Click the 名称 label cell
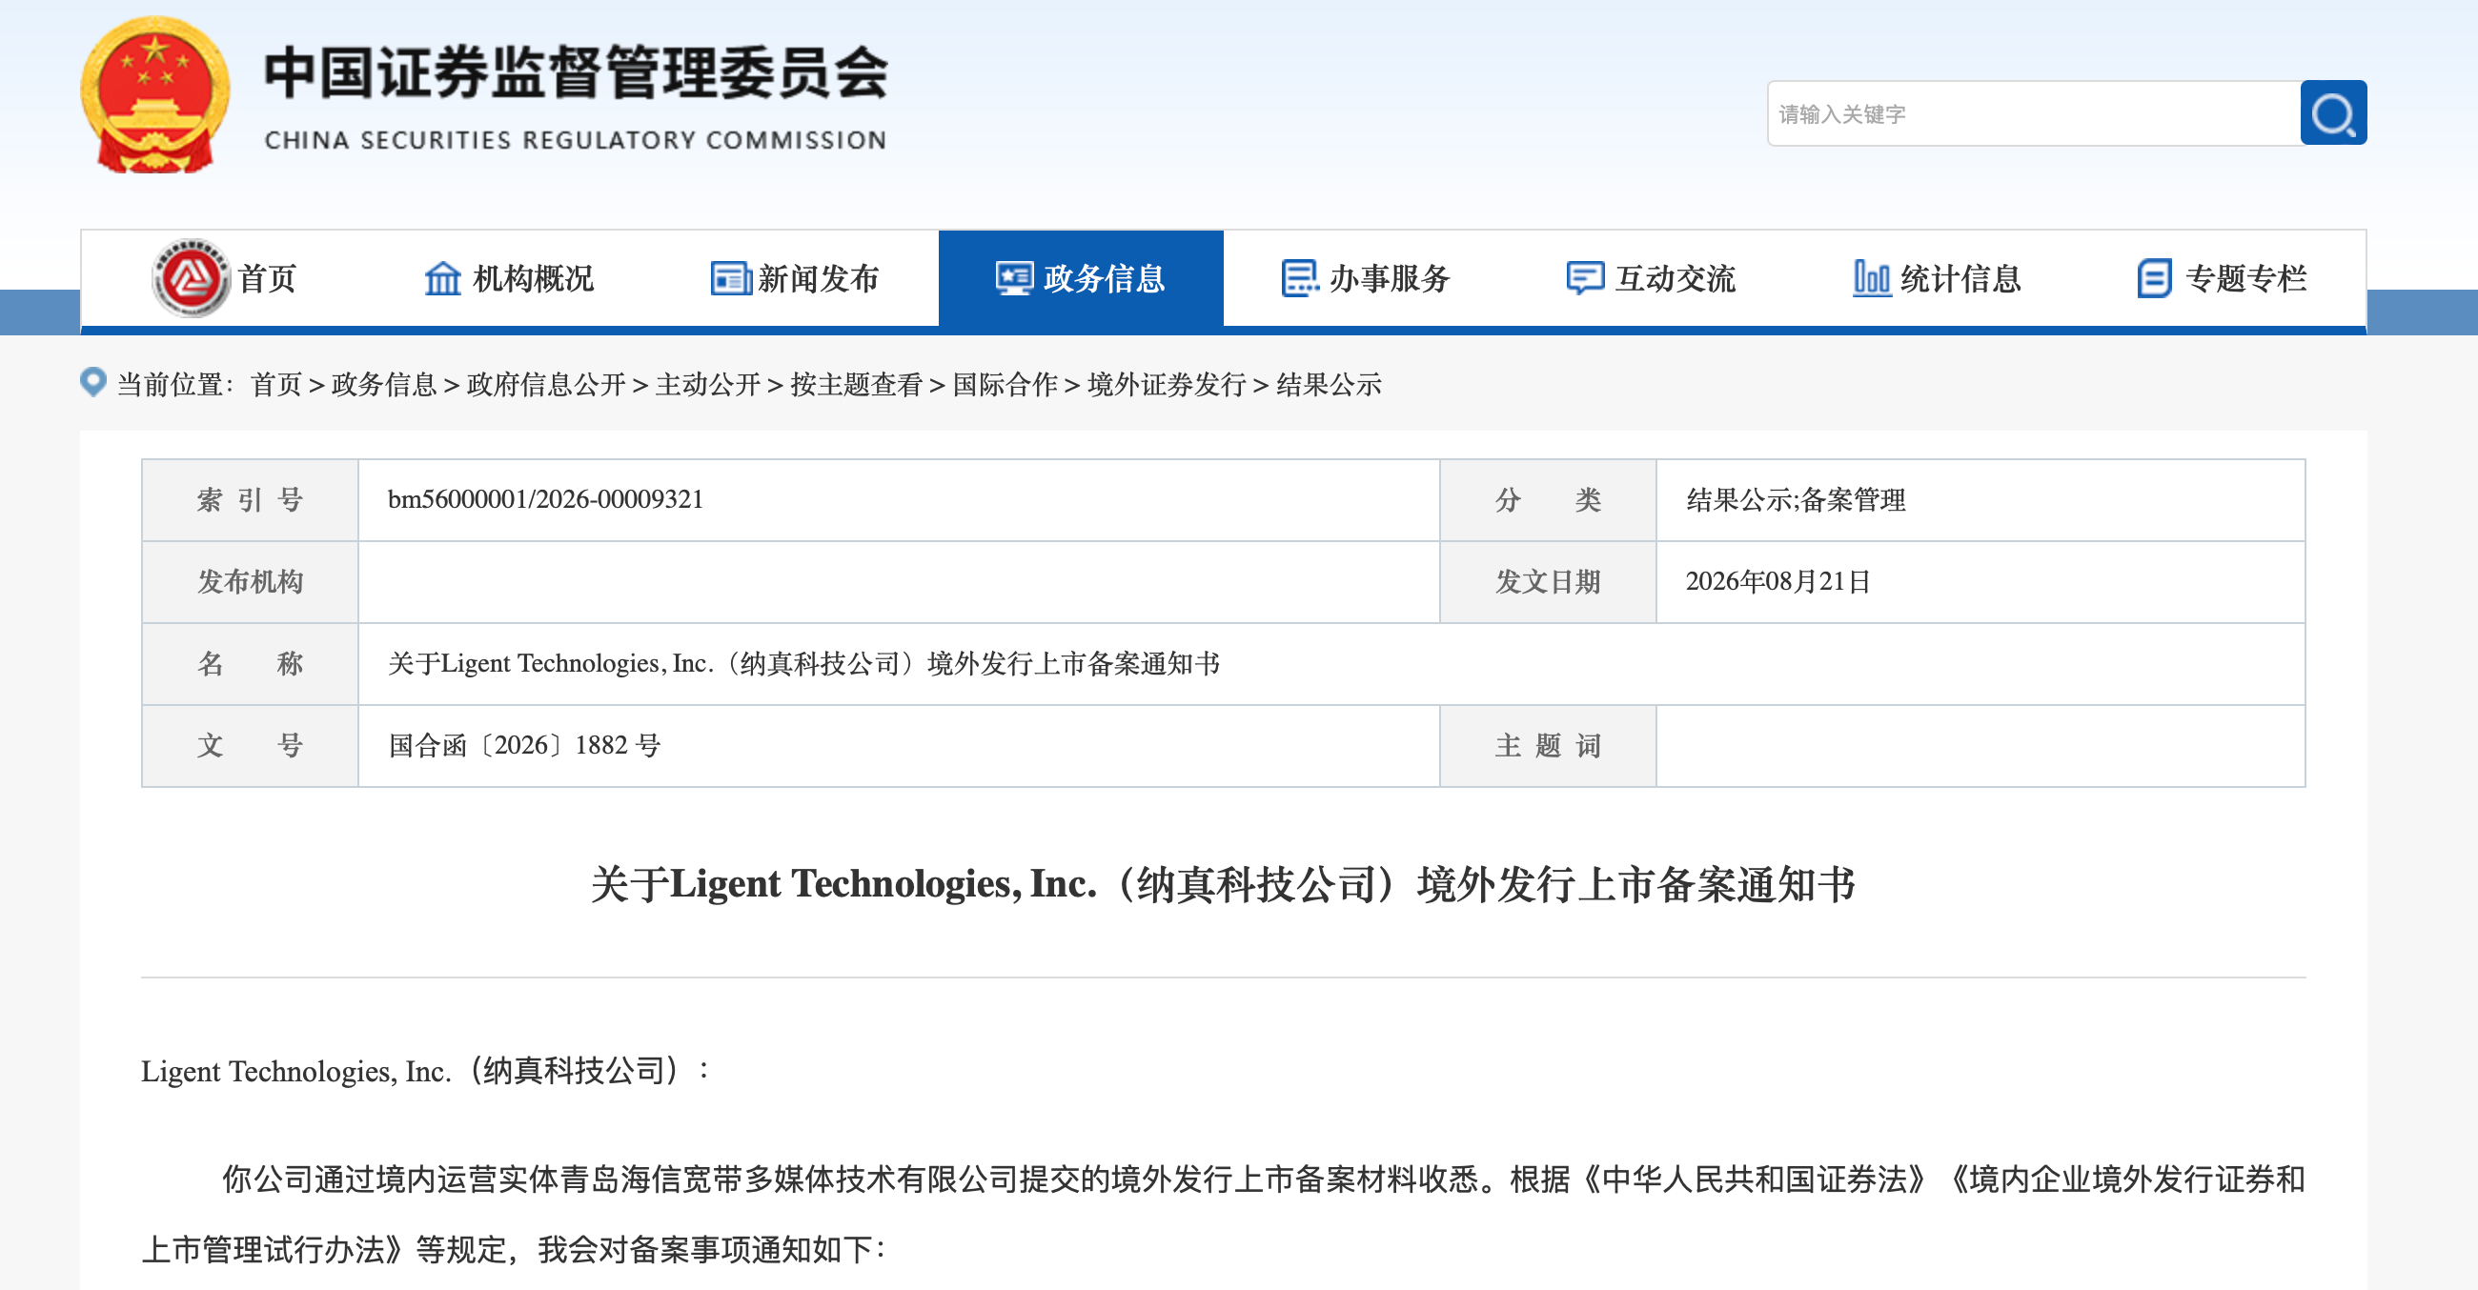The image size is (2478, 1290). [250, 663]
